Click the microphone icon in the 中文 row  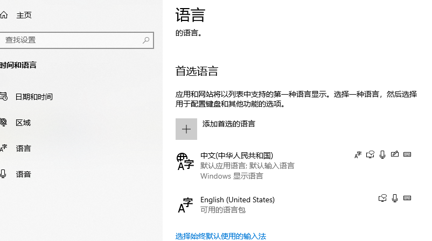(382, 155)
